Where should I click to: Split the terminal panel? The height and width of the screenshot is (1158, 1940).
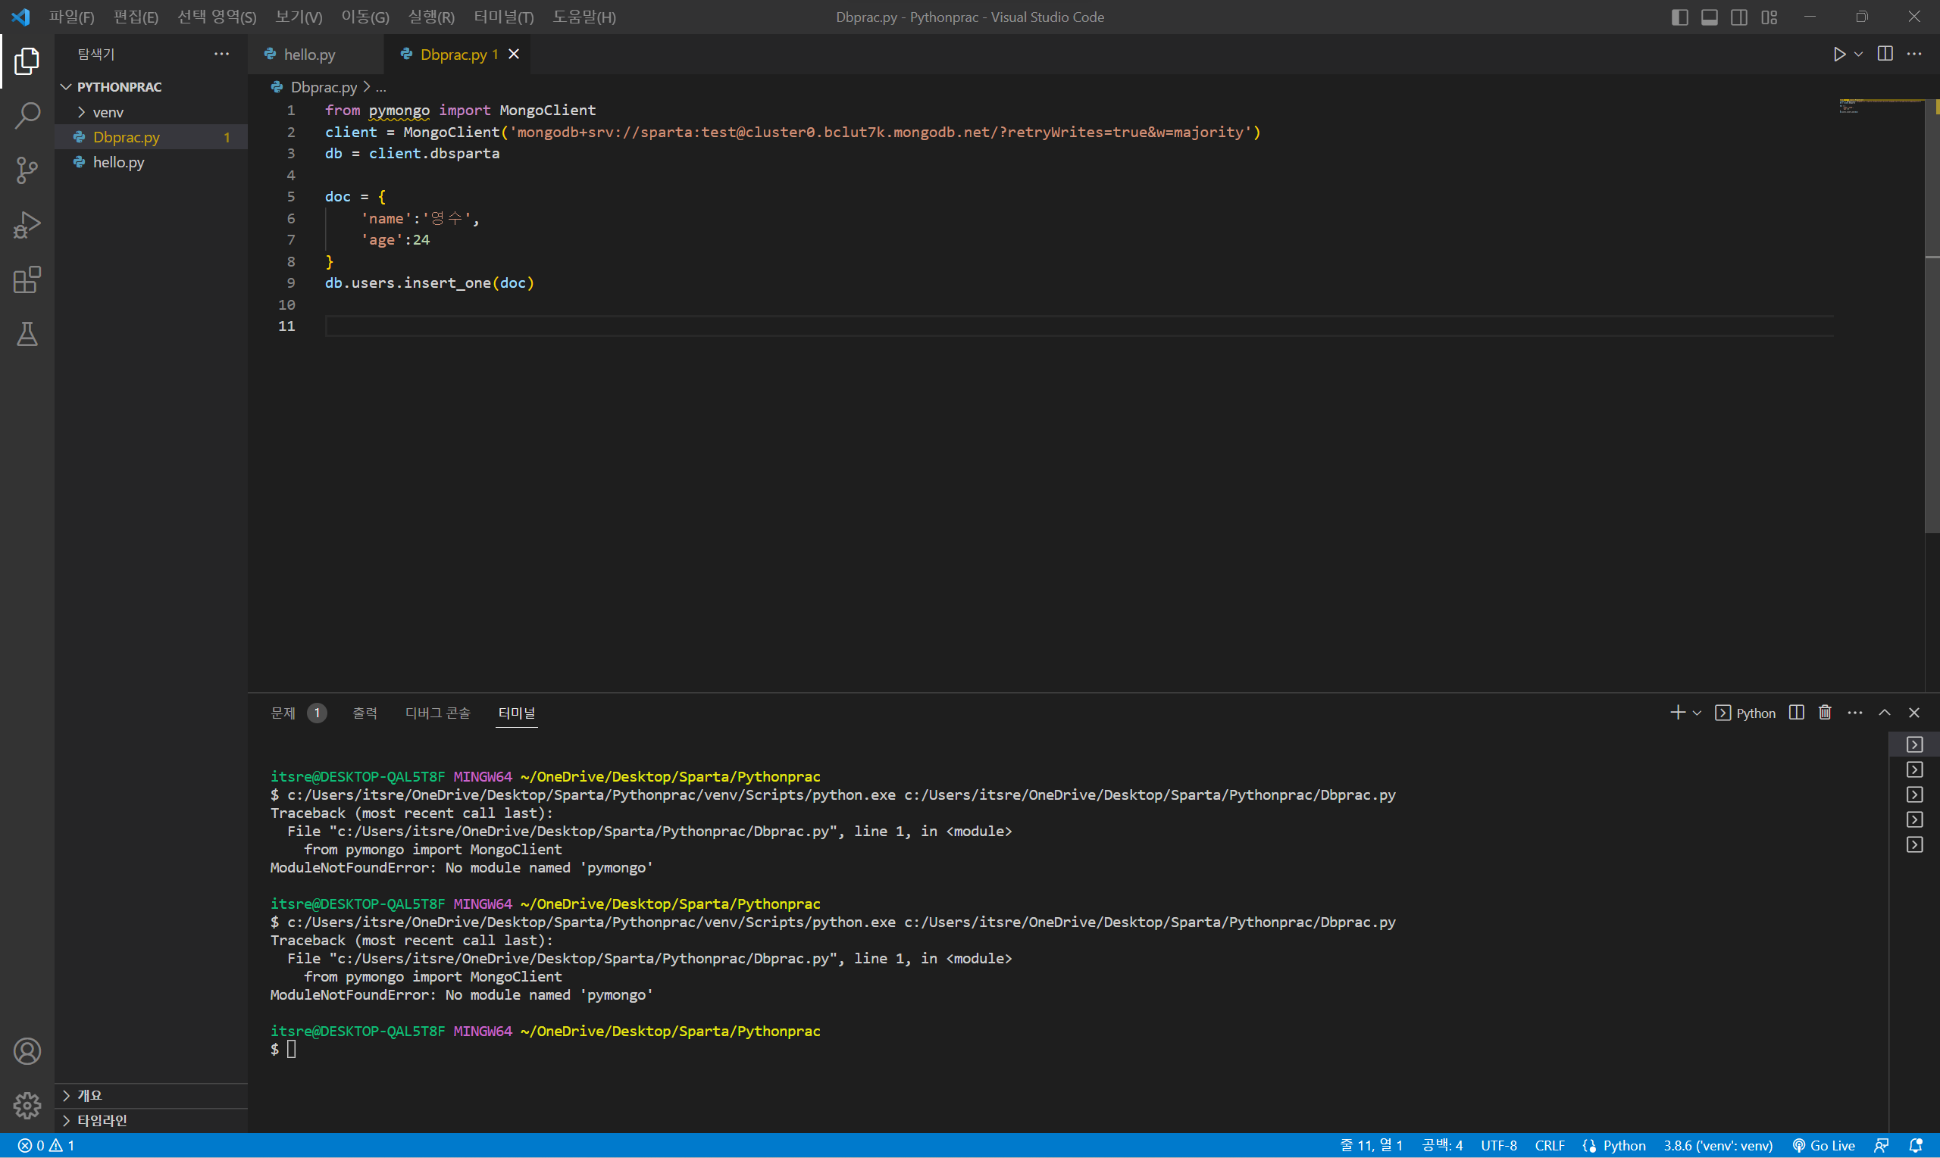click(1796, 713)
